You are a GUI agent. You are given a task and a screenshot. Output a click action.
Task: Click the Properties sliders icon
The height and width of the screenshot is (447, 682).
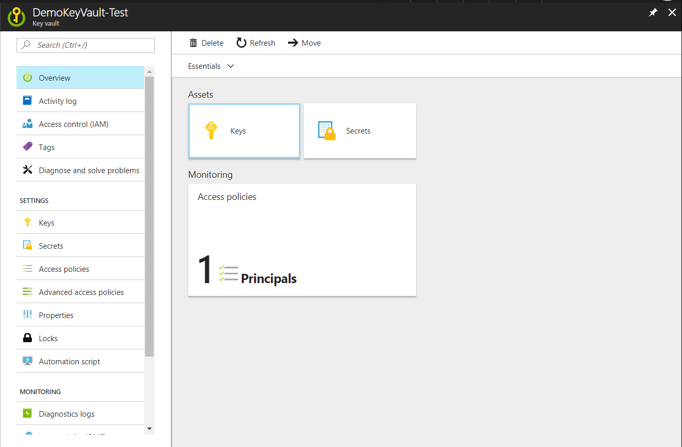point(28,315)
